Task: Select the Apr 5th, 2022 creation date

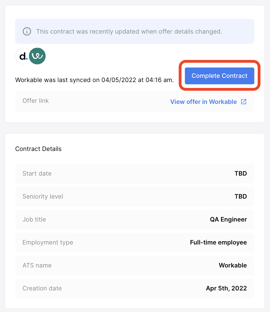Action: (x=226, y=288)
